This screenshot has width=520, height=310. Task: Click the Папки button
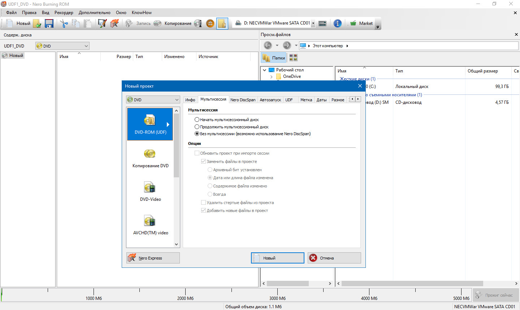(x=274, y=58)
